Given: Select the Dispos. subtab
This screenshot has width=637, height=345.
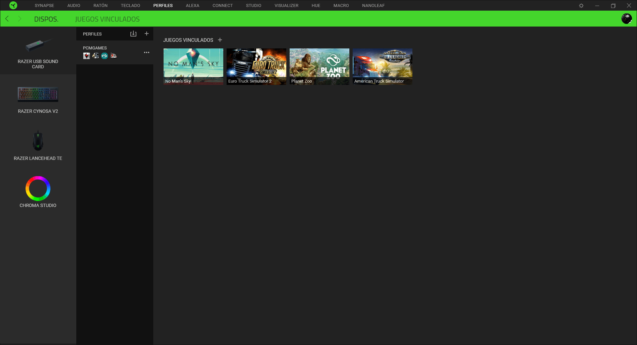Looking at the screenshot, I should [x=46, y=19].
